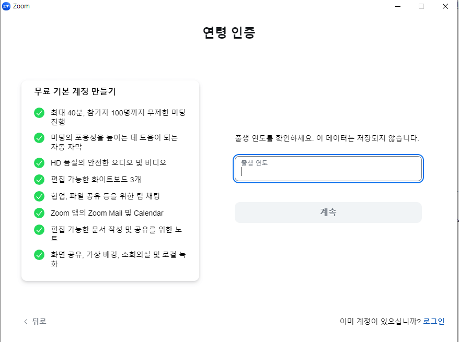Image resolution: width=459 pixels, height=342 pixels.
Task: Click the checkmark beside 로컬 녹화 feature
Action: pyautogui.click(x=39, y=255)
